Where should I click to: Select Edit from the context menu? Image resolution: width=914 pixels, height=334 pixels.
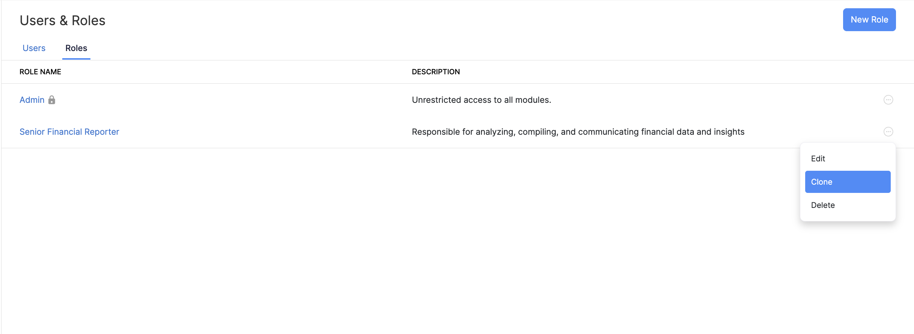(x=818, y=159)
